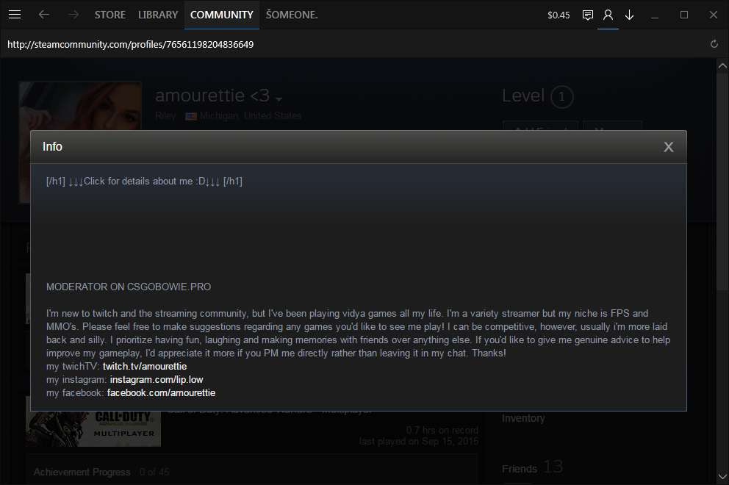Screen dimensions: 729x485
Task: Switch to the LIBRARY tab
Action: (158, 15)
